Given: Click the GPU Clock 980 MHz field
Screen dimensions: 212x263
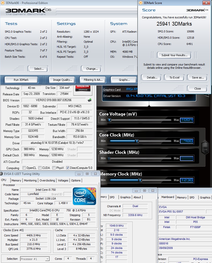Looking at the screenshot, I should click(29, 149).
